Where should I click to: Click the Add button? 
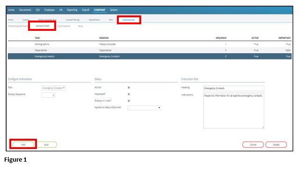pyautogui.click(x=23, y=145)
